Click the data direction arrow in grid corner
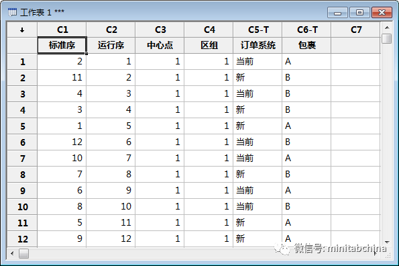Screen dimensions: 399x266 point(22,30)
